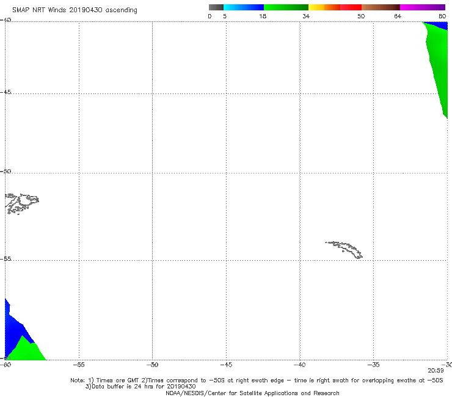Click the 'SMAP NRT Winds 20190430 ascending' title
The width and height of the screenshot is (452, 397).
(x=75, y=10)
